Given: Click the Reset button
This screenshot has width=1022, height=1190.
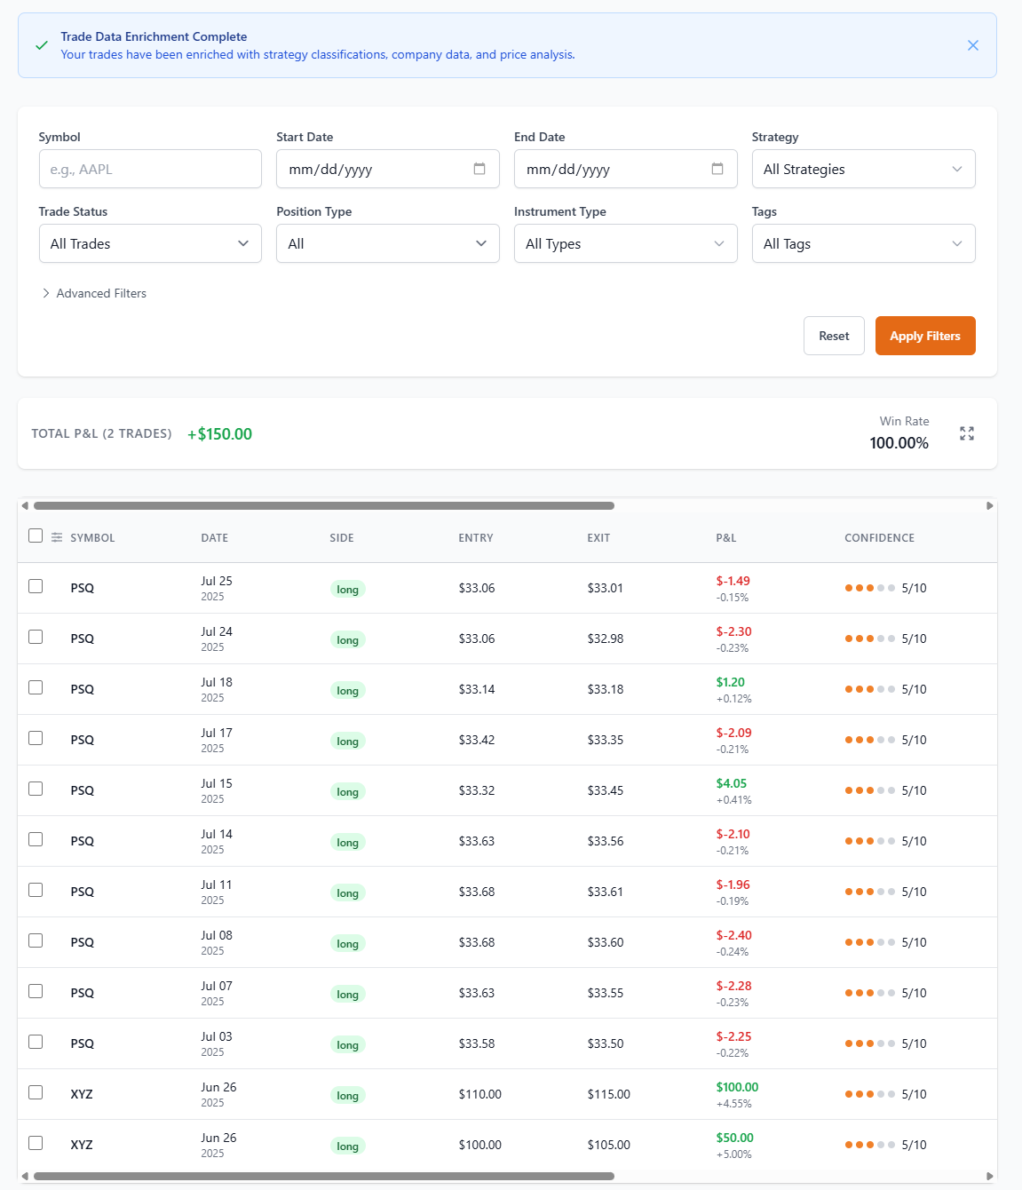Looking at the screenshot, I should pos(833,336).
